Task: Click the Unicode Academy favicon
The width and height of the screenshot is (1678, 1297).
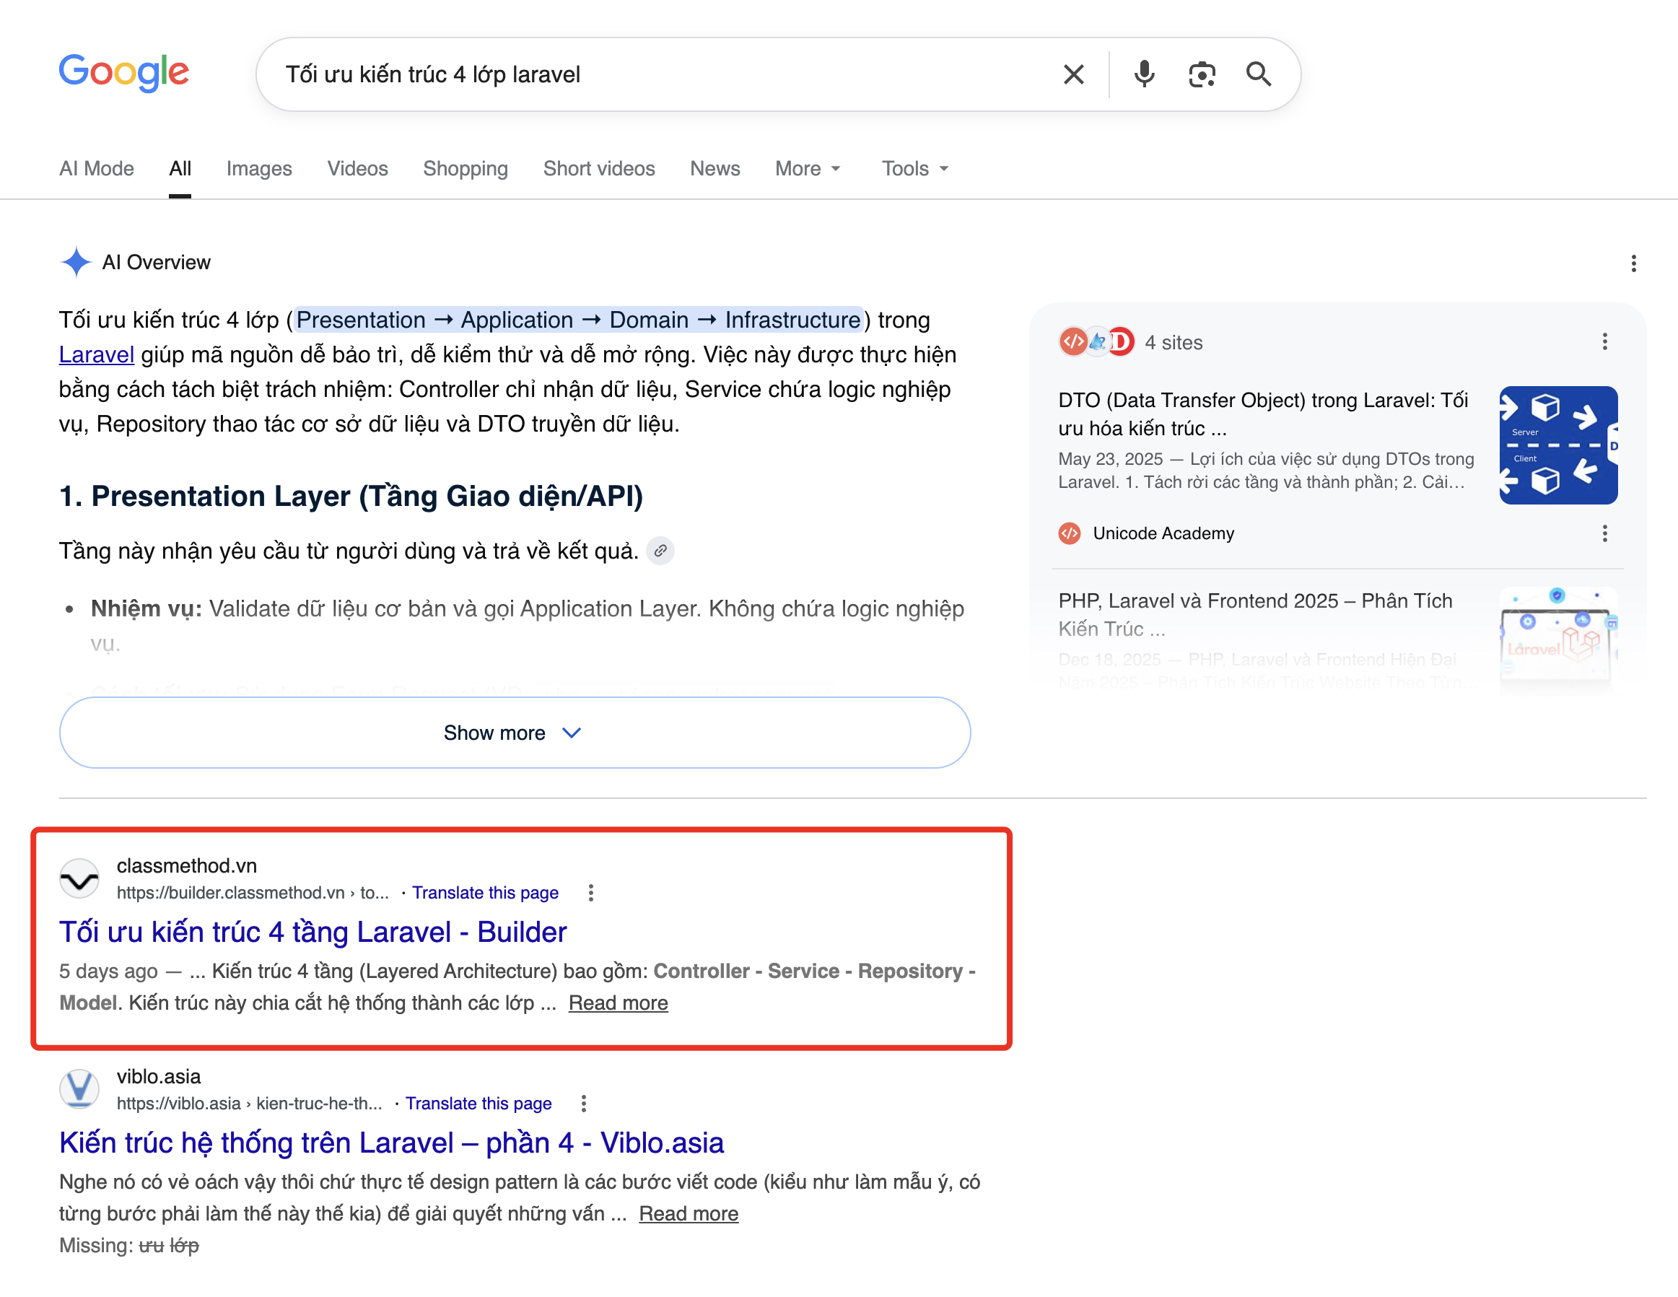Action: coord(1070,533)
